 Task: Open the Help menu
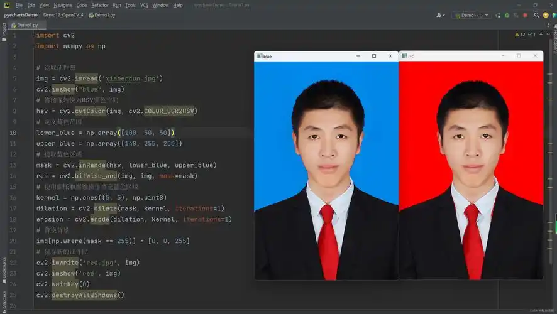pos(178,5)
